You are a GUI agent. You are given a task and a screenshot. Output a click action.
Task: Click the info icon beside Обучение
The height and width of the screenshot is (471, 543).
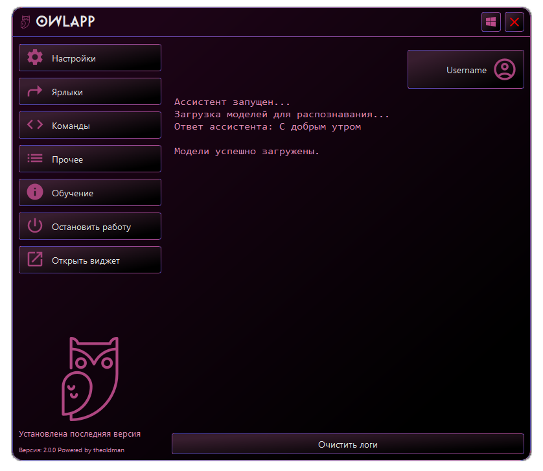[x=35, y=192]
